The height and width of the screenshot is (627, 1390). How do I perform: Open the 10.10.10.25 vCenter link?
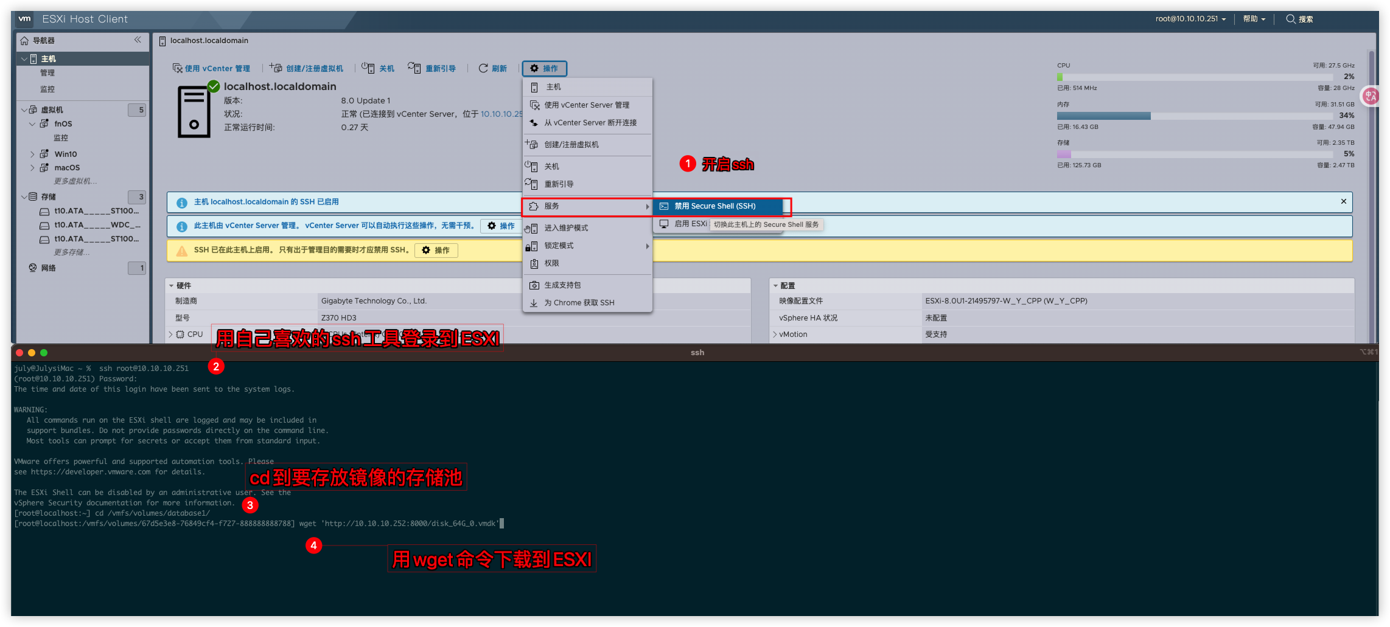coord(501,114)
